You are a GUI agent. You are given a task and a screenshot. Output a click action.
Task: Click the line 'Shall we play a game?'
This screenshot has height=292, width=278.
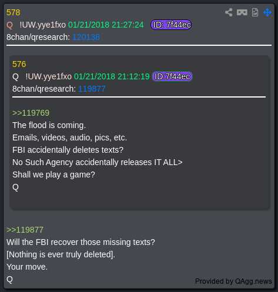coord(53,174)
